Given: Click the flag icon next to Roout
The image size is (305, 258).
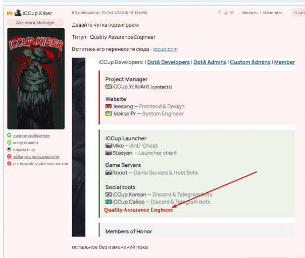Looking at the screenshot, I should pos(109,172).
